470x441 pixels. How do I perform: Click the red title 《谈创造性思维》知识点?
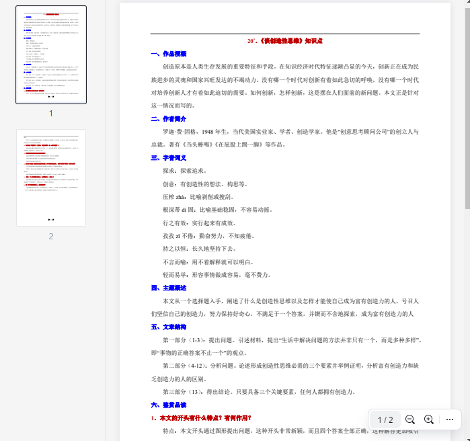click(285, 41)
